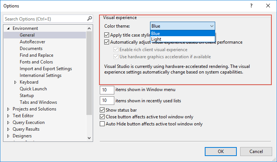277x162 pixels.
Task: Expand the Designers node
Action: coord(8,136)
